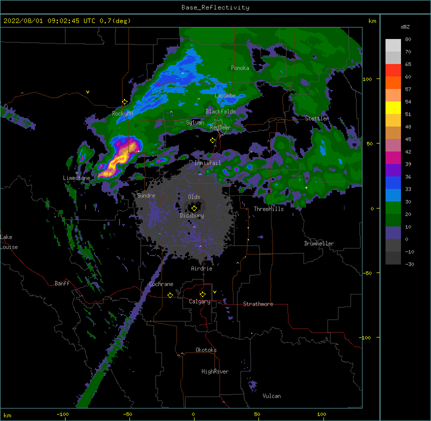Click the Base_Reflectivity title text
The width and height of the screenshot is (431, 421).
pyautogui.click(x=215, y=7)
